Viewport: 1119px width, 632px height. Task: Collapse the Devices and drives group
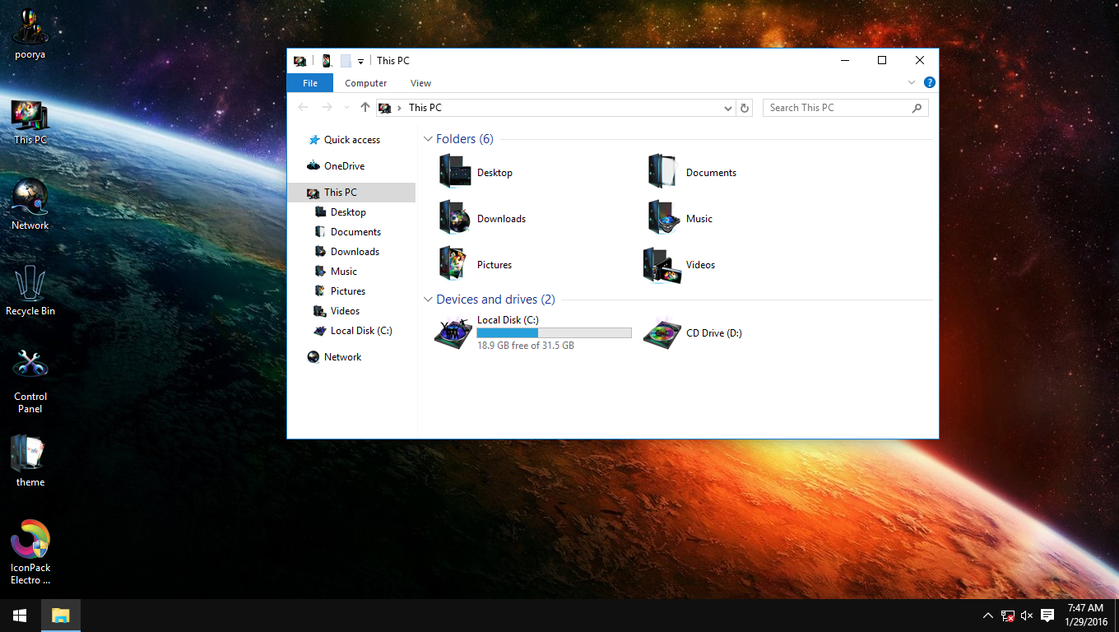click(428, 300)
